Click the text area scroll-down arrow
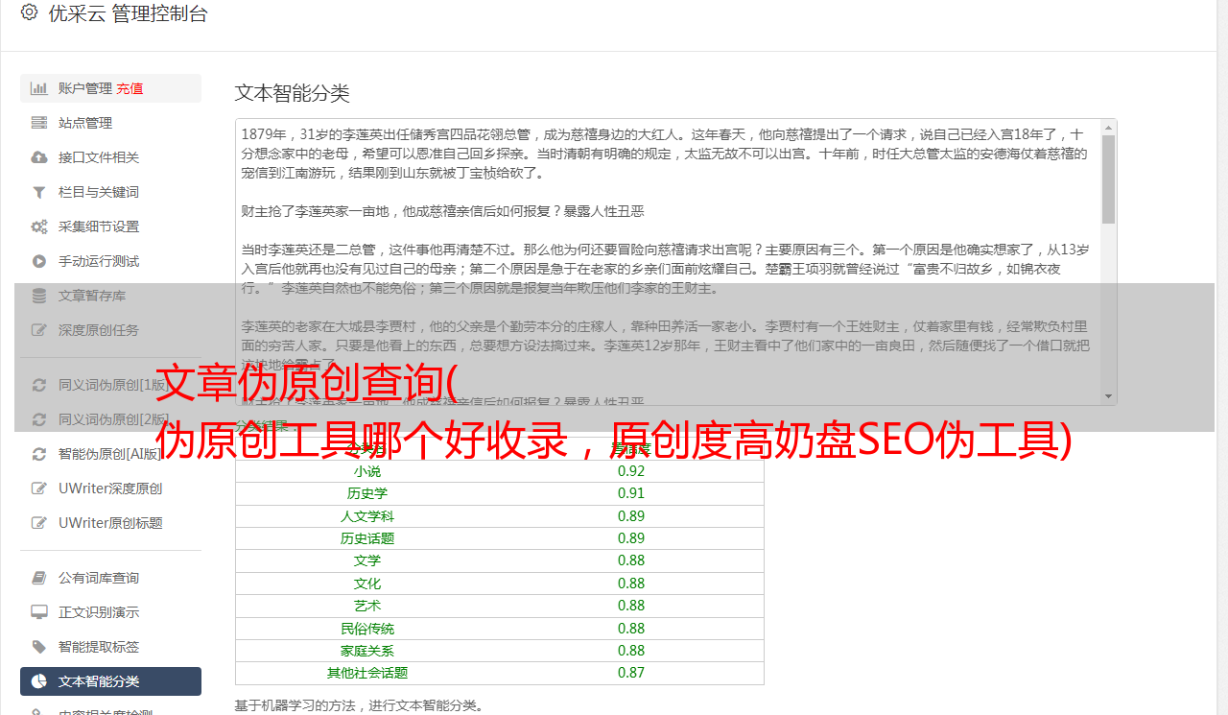Screen dimensions: 1228x715 click(x=1108, y=395)
